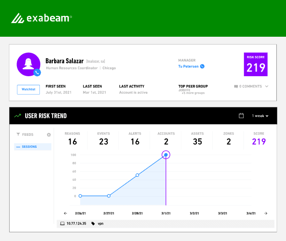Click the Feeds filter funnel icon
The image size is (286, 241).
point(18,135)
